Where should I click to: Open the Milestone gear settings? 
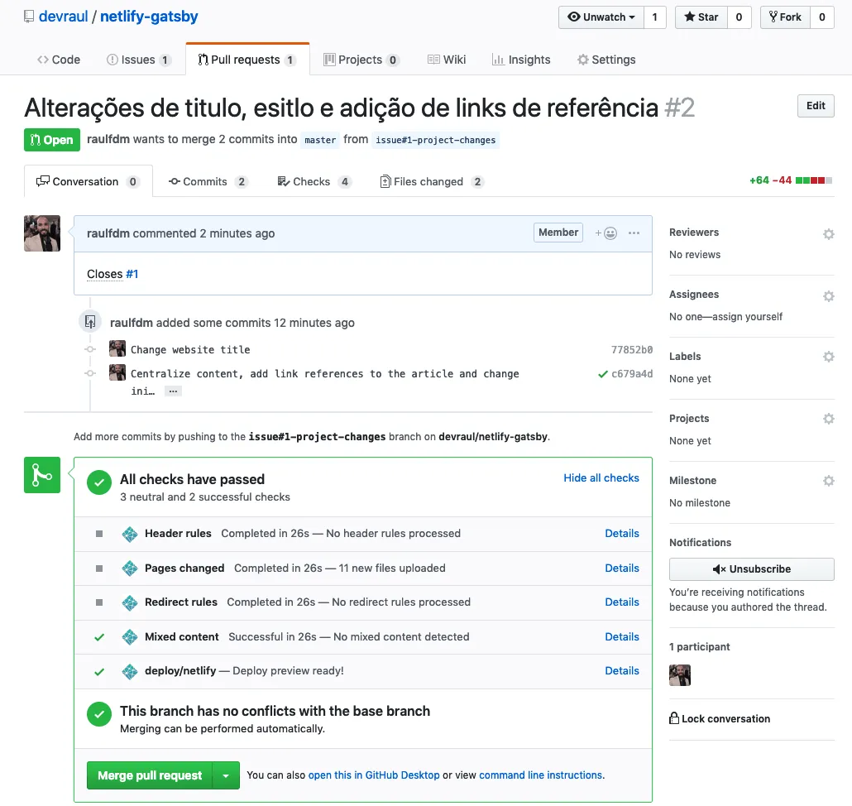[828, 481]
